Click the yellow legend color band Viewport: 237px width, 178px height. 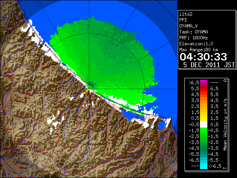click(204, 118)
